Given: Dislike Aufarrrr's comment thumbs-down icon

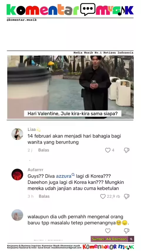Looking at the screenshot, I should coord(127,196).
